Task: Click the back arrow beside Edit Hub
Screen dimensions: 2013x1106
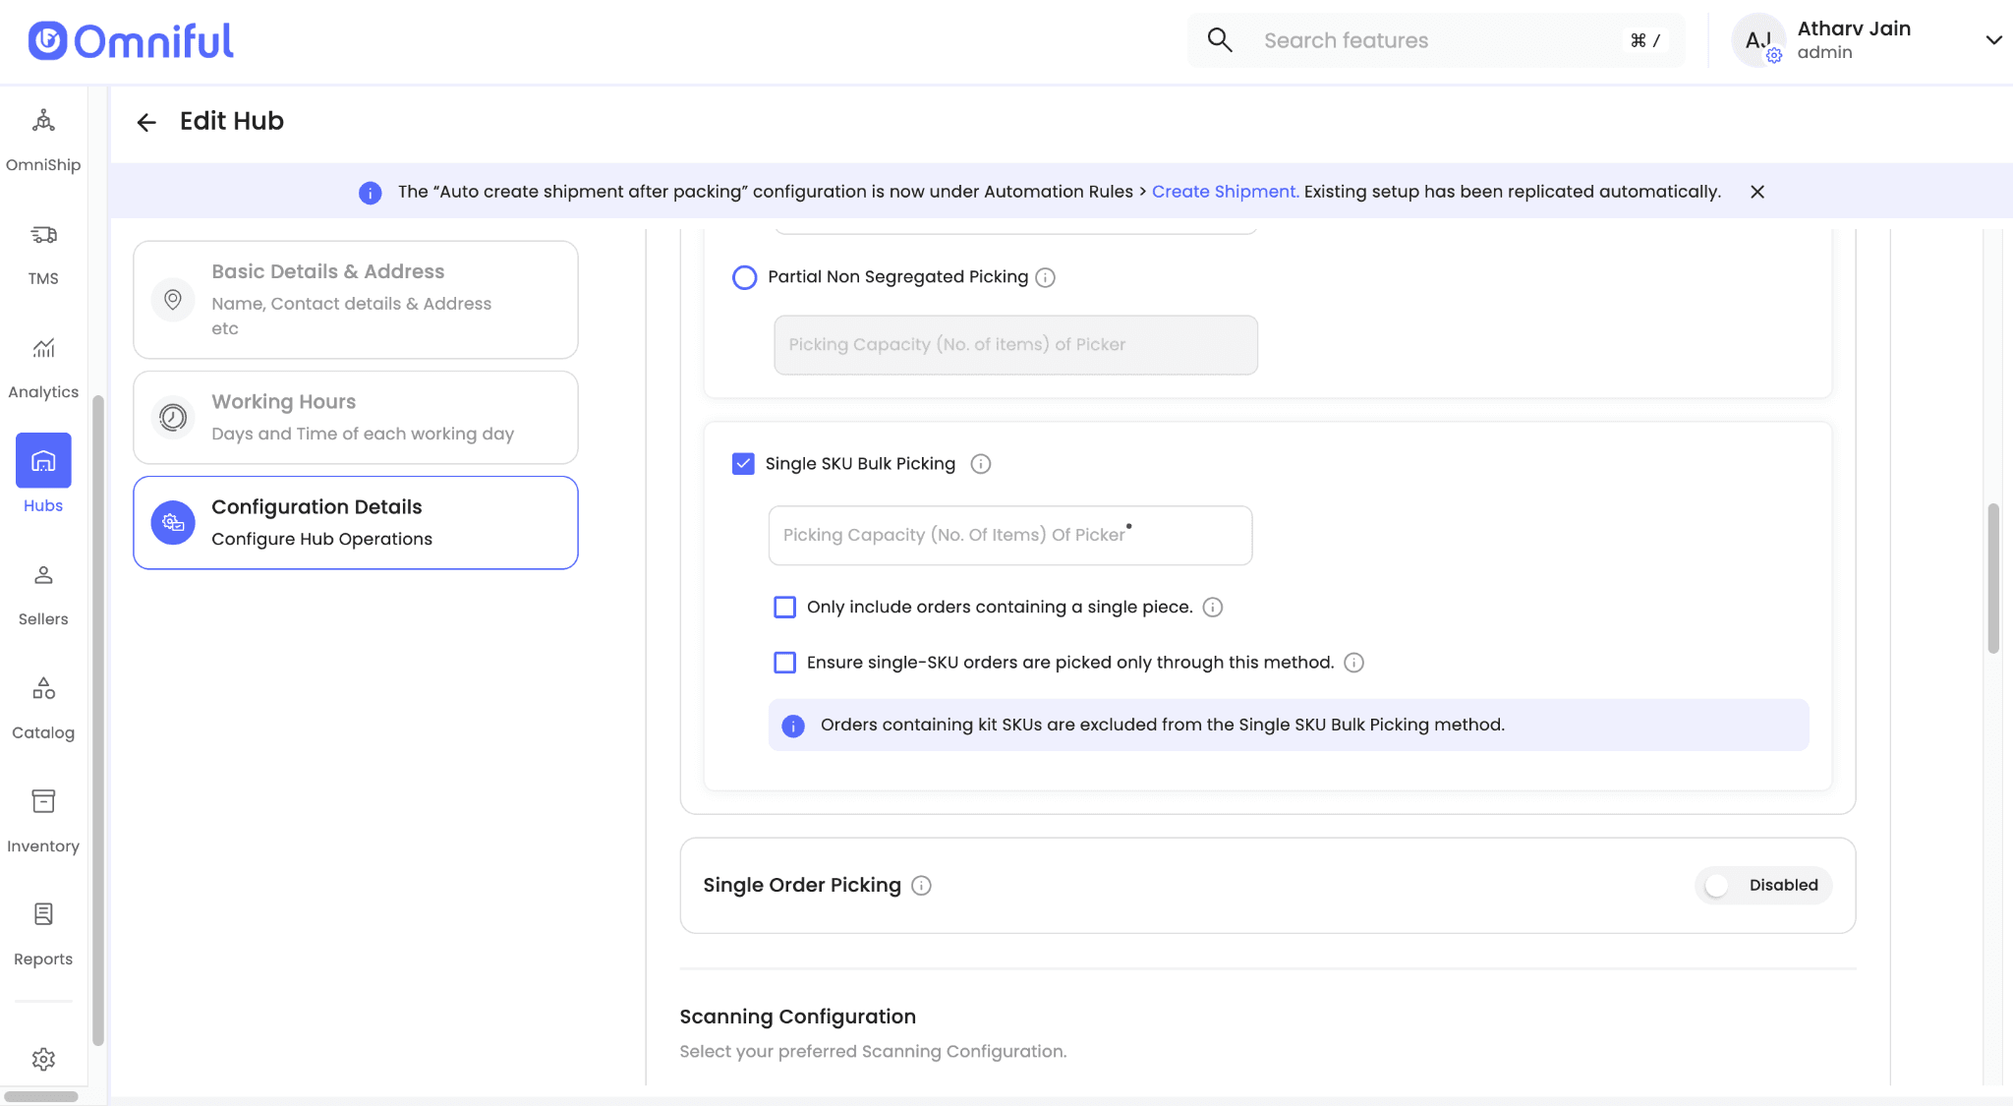Action: coord(146,122)
